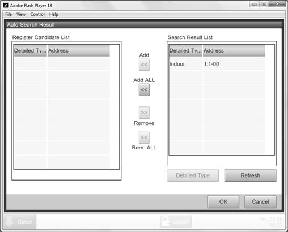The height and width of the screenshot is (232, 288).
Task: Click the Logoff padlock icon
Action: (x=165, y=222)
